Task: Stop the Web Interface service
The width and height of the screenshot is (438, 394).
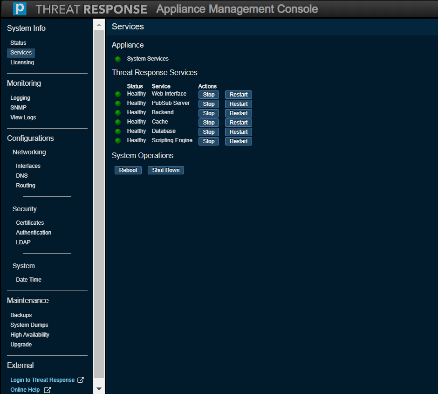Action: pos(209,95)
